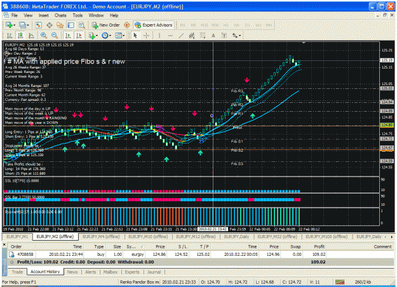Select the Crosshair tool
This screenshot has height=287, width=397.
146,36
